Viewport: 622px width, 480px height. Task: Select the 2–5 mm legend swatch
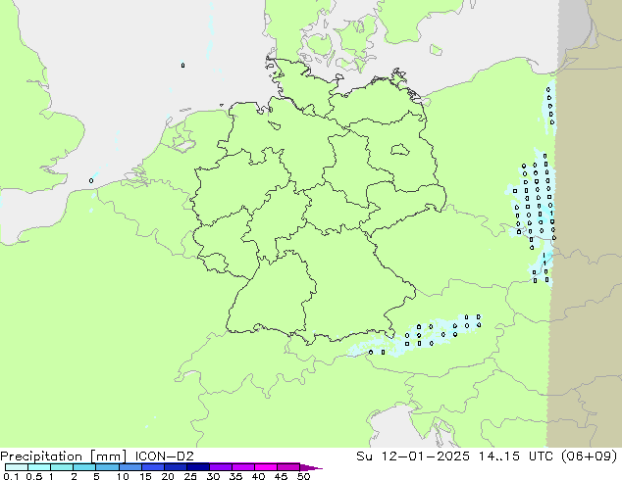coord(84,467)
